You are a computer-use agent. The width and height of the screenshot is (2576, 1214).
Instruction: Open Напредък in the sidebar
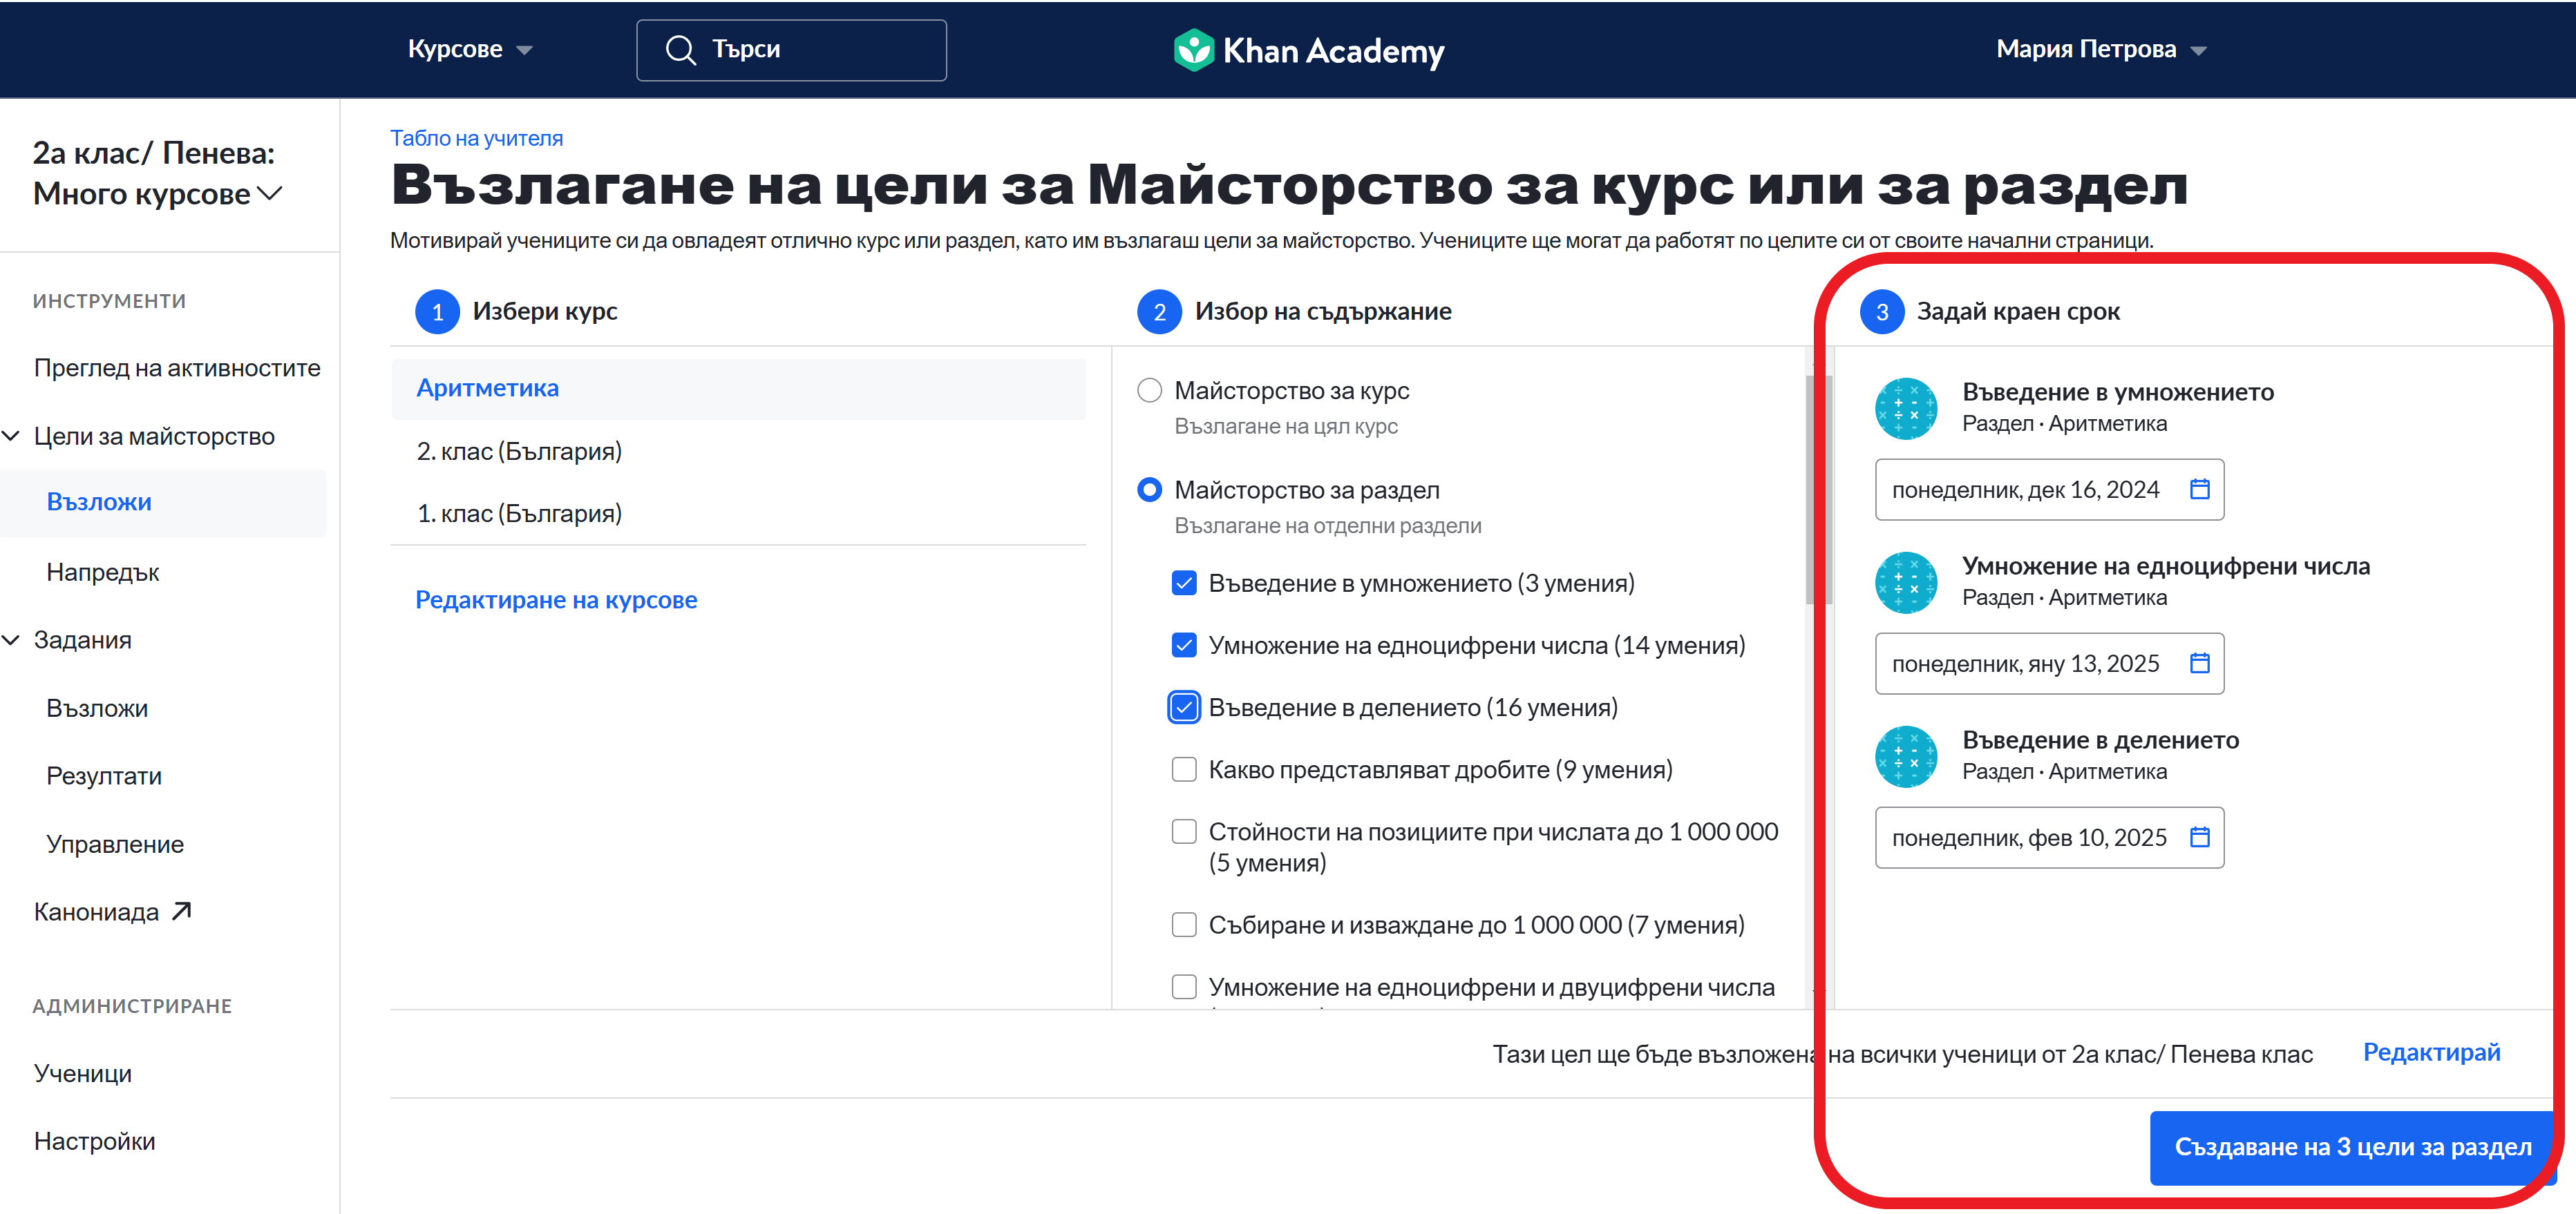click(102, 572)
